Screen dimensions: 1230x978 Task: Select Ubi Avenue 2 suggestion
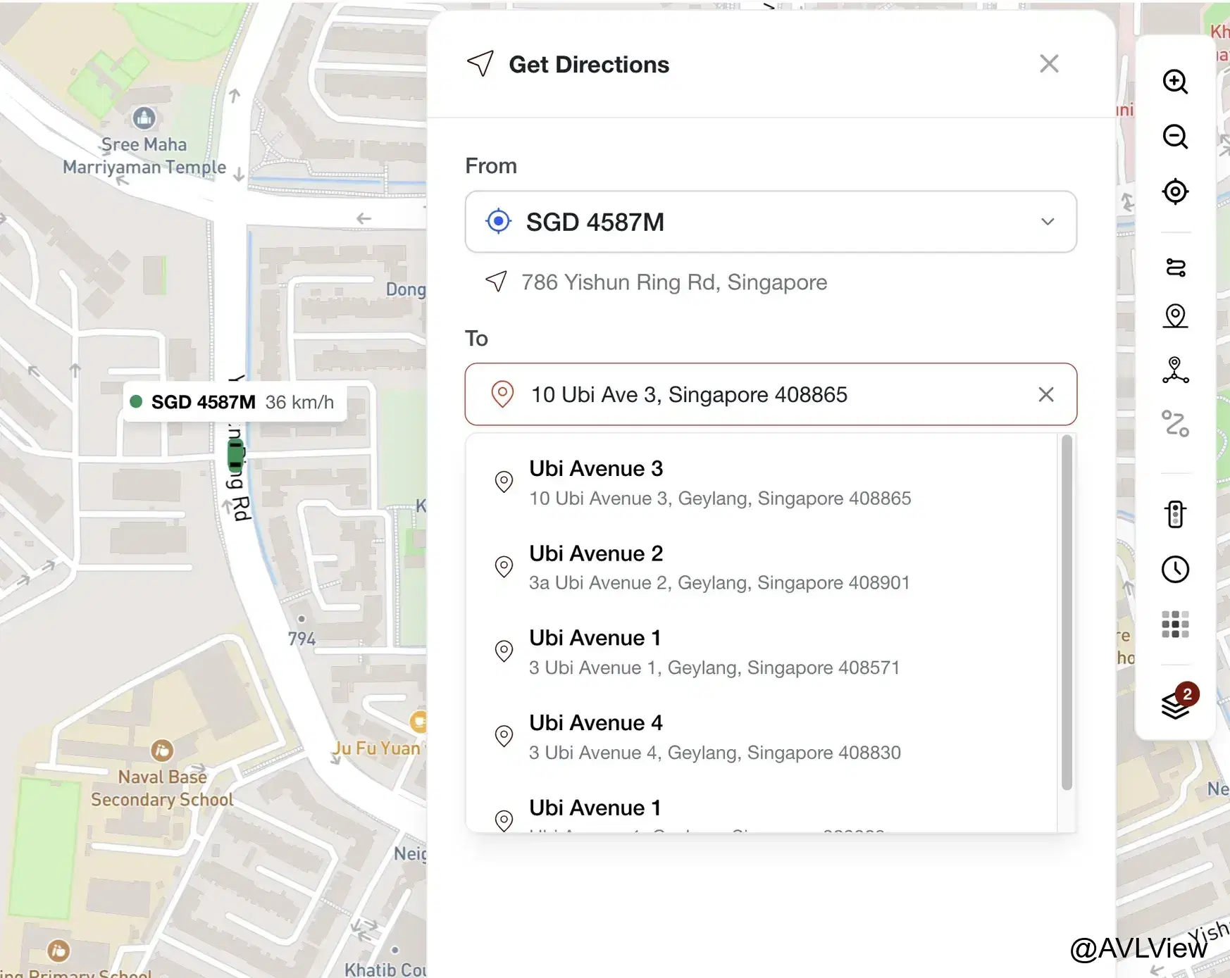click(761, 568)
